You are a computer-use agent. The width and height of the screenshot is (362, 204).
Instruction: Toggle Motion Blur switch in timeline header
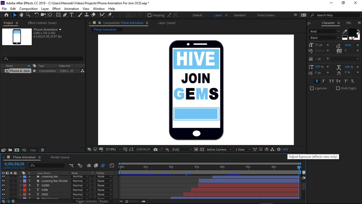click(x=103, y=165)
